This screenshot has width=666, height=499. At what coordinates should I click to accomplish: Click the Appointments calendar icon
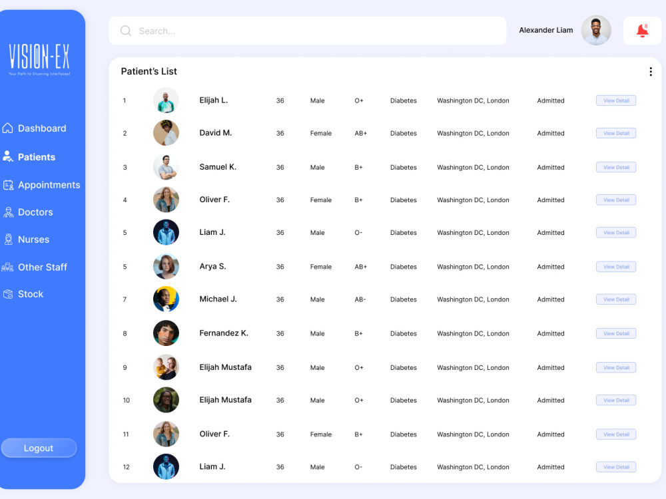click(8, 185)
